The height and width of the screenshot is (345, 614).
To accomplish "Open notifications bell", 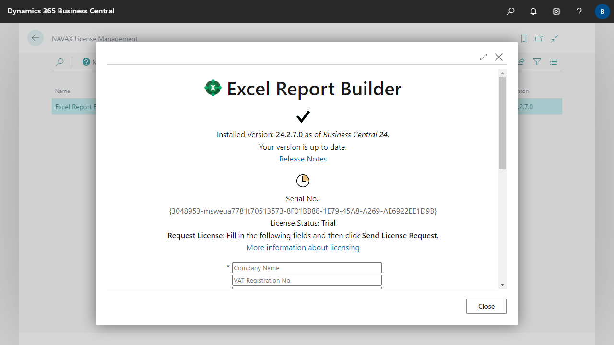I will (x=533, y=11).
